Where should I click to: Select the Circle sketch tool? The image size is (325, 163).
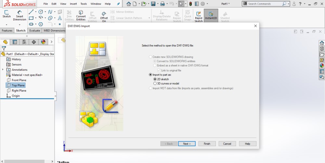pyautogui.click(x=41, y=12)
